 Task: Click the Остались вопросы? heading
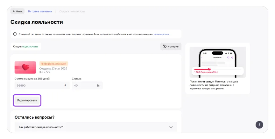click(35, 117)
